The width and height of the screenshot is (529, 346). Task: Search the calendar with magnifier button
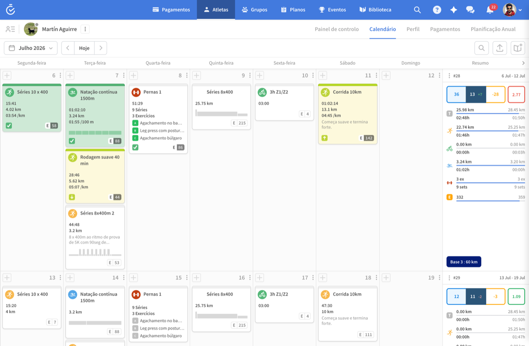[x=481, y=48]
